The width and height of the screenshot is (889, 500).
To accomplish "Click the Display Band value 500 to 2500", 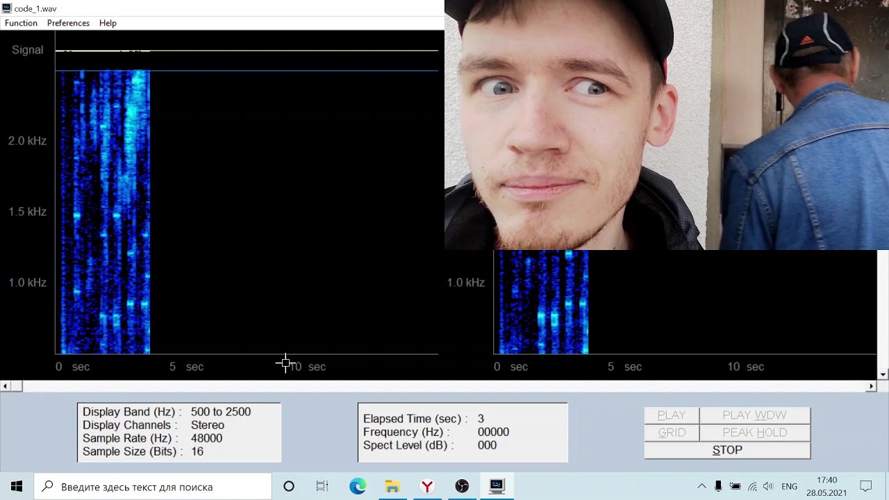I will [x=221, y=412].
